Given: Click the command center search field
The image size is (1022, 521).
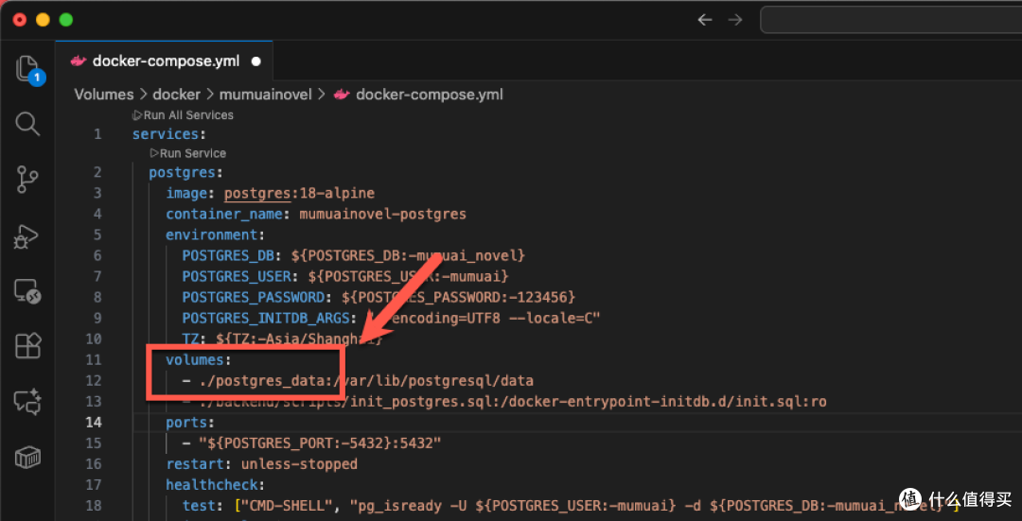Looking at the screenshot, I should point(890,20).
